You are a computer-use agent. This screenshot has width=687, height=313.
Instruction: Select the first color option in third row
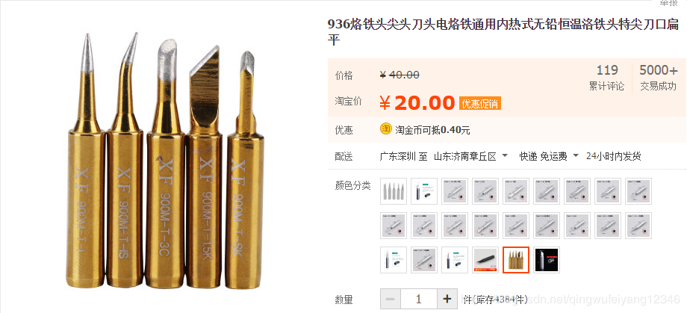click(x=394, y=260)
